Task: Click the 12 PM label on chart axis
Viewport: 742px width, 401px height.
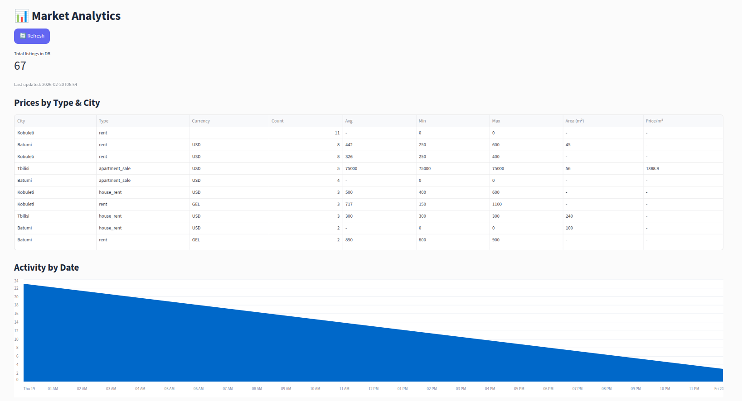Action: [373, 389]
